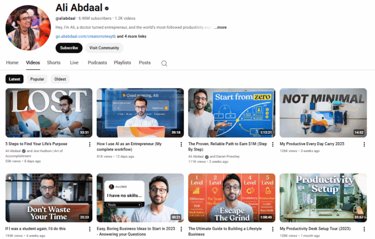Open three-dot menu for My Productive Every Day Carry

click(364, 144)
